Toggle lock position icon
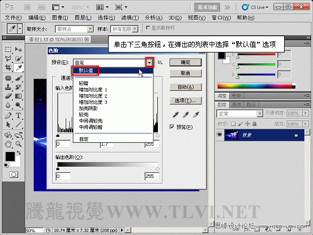Screen dimensions: 313x235 [247, 124]
